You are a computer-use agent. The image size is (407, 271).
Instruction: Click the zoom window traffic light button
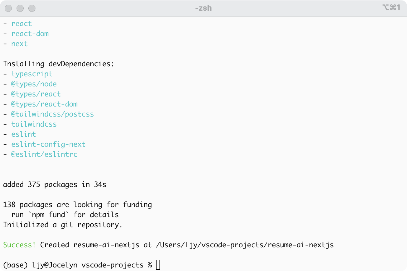point(32,8)
